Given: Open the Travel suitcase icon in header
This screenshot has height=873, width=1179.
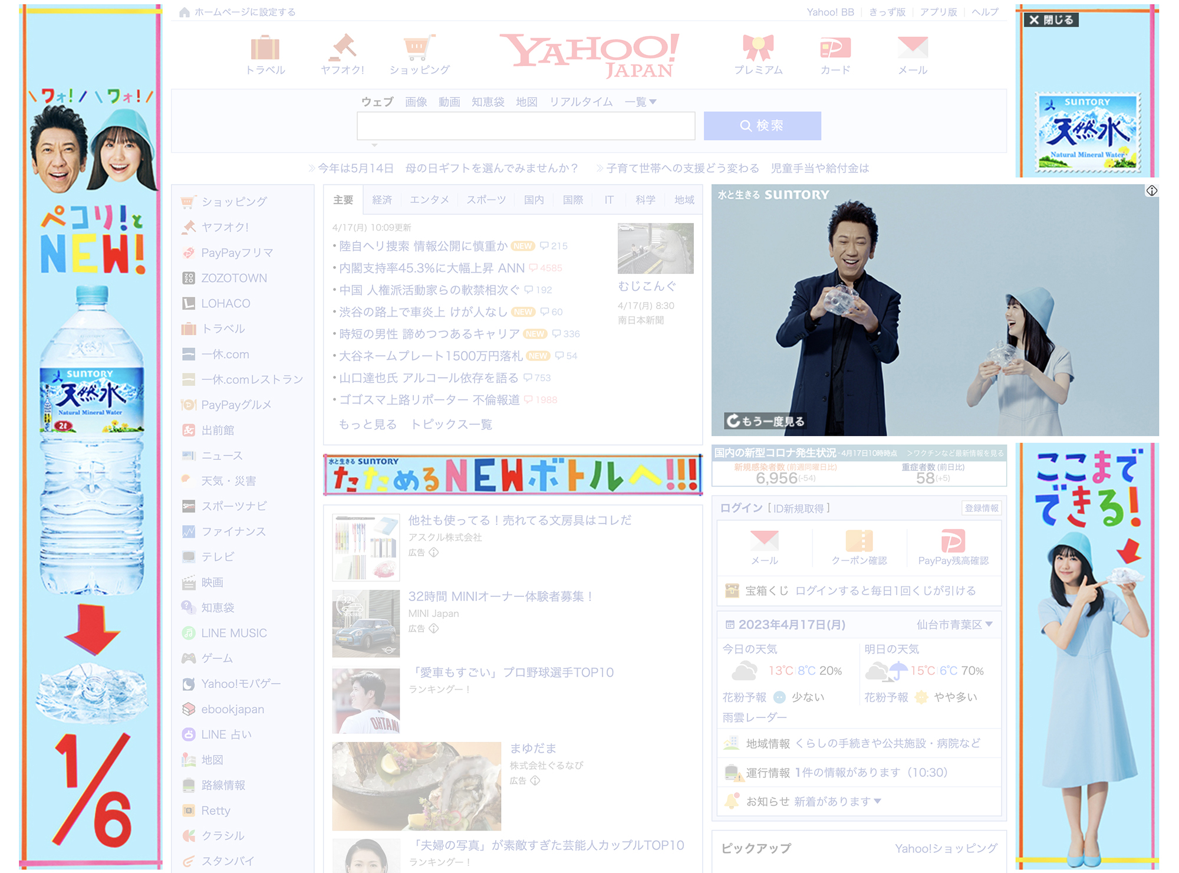Looking at the screenshot, I should (265, 48).
